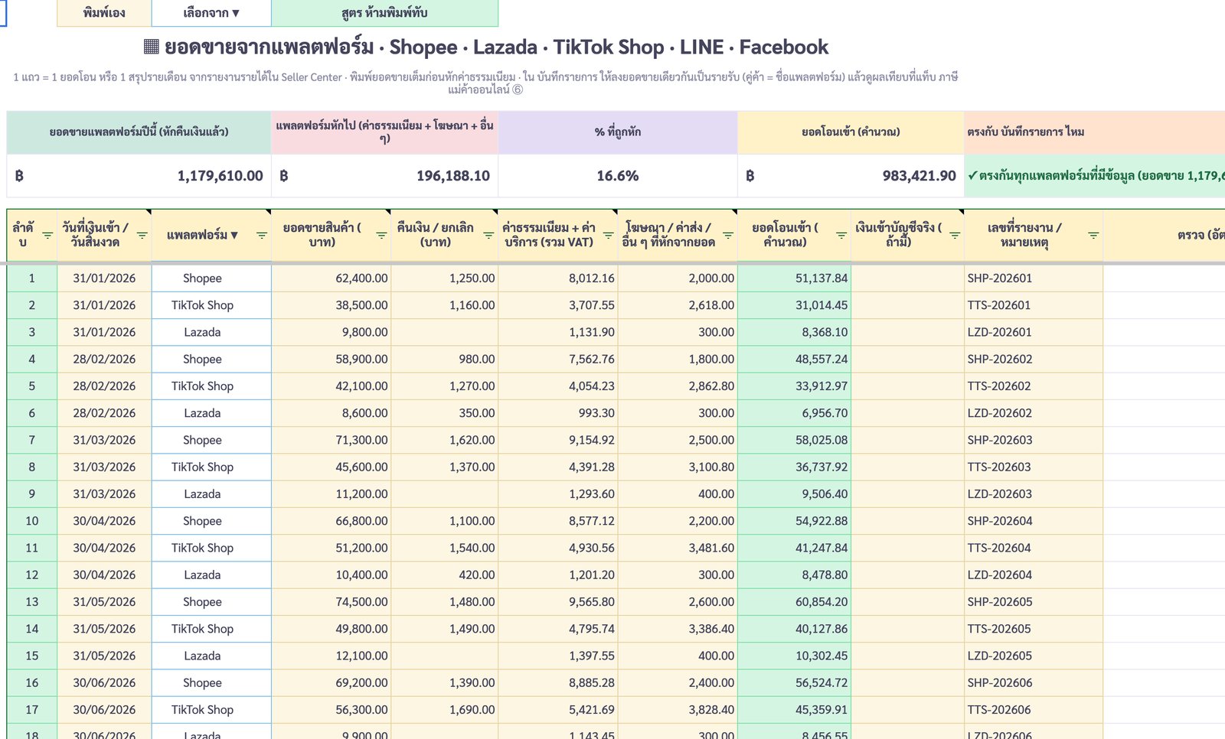Open filter for ค่าธรรมเนียม + ค่าบริการ column
This screenshot has width=1225, height=739.
pos(608,235)
